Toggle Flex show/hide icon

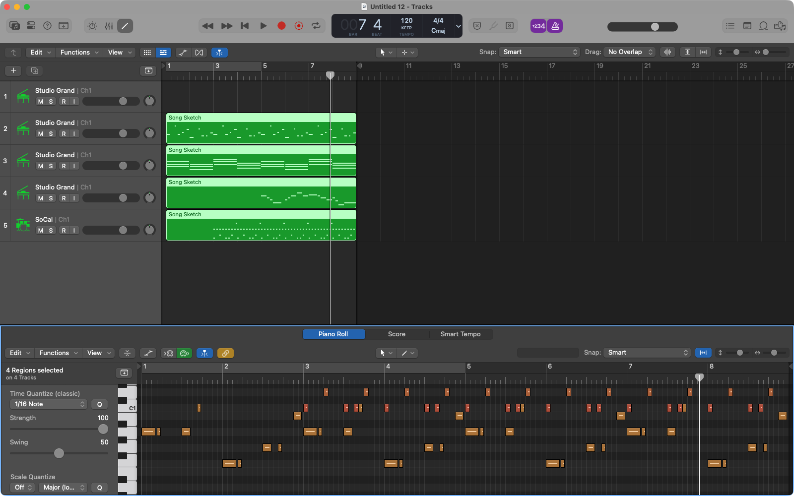(x=199, y=52)
